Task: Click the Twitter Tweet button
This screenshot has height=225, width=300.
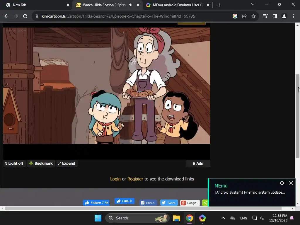Action: point(169,203)
